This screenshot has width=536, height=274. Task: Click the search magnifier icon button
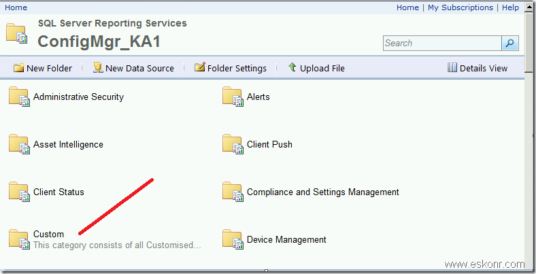coord(510,43)
